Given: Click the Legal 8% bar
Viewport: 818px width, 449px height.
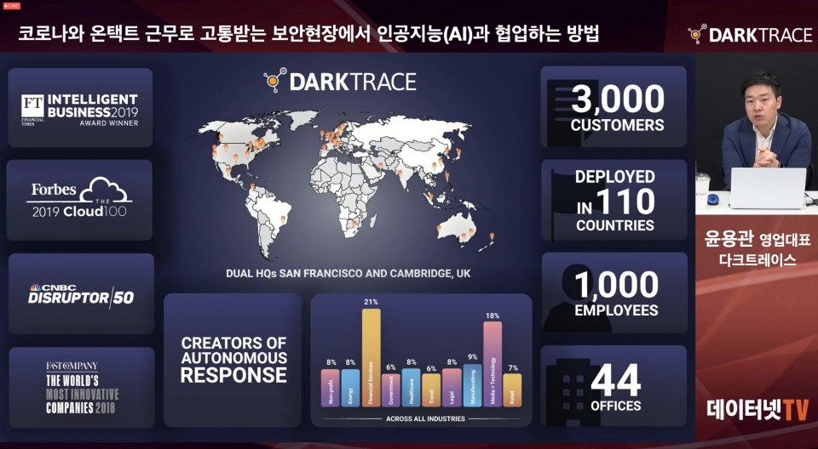Looking at the screenshot, I should (x=452, y=388).
